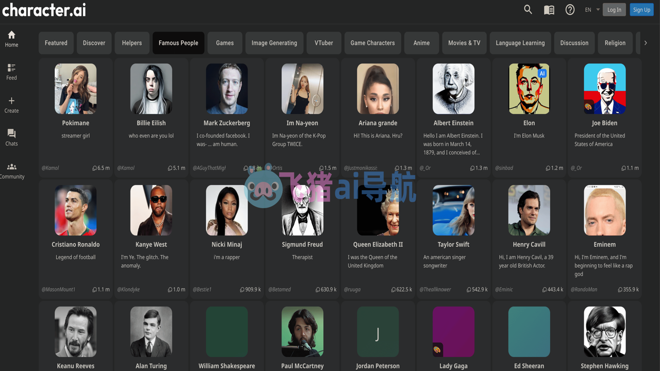
Task: Open Ariana grande's avatar image
Action: [x=378, y=89]
